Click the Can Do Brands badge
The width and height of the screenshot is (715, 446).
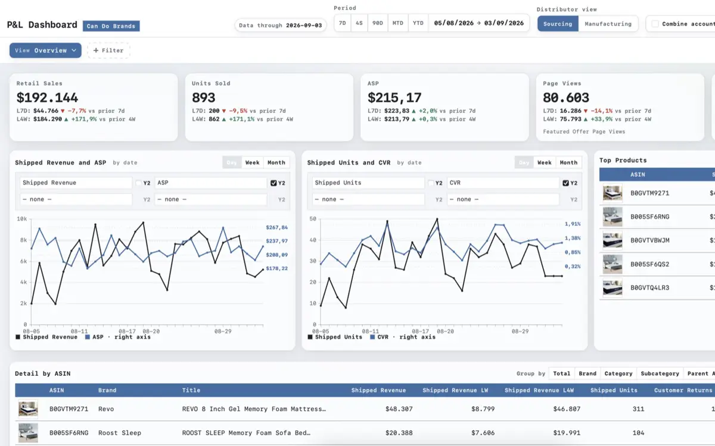111,26
